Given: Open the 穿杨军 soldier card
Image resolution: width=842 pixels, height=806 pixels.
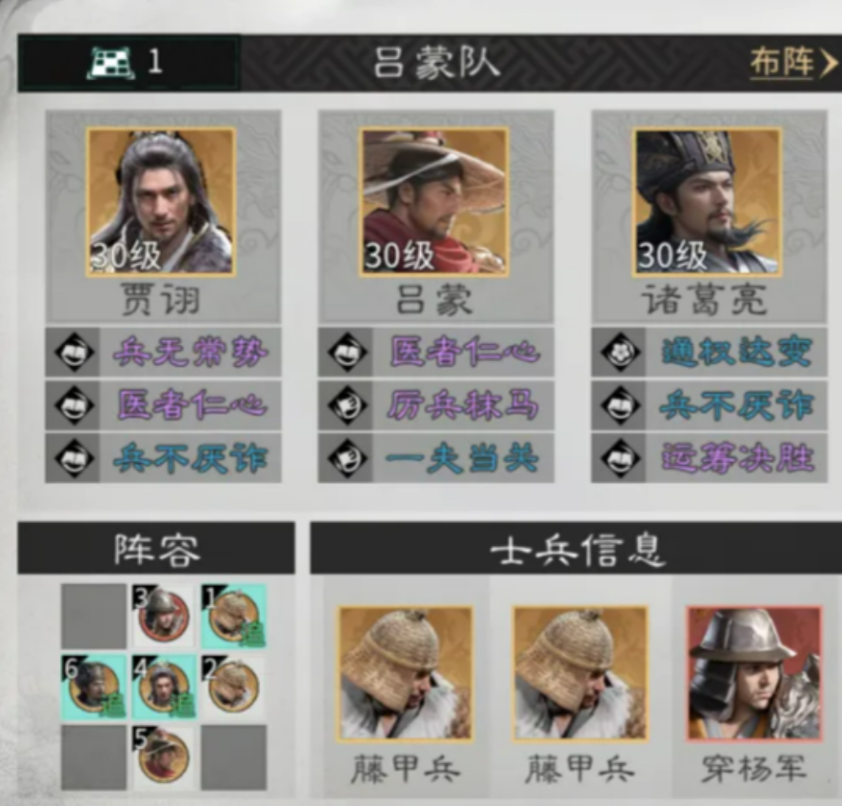Looking at the screenshot, I should tap(754, 693).
